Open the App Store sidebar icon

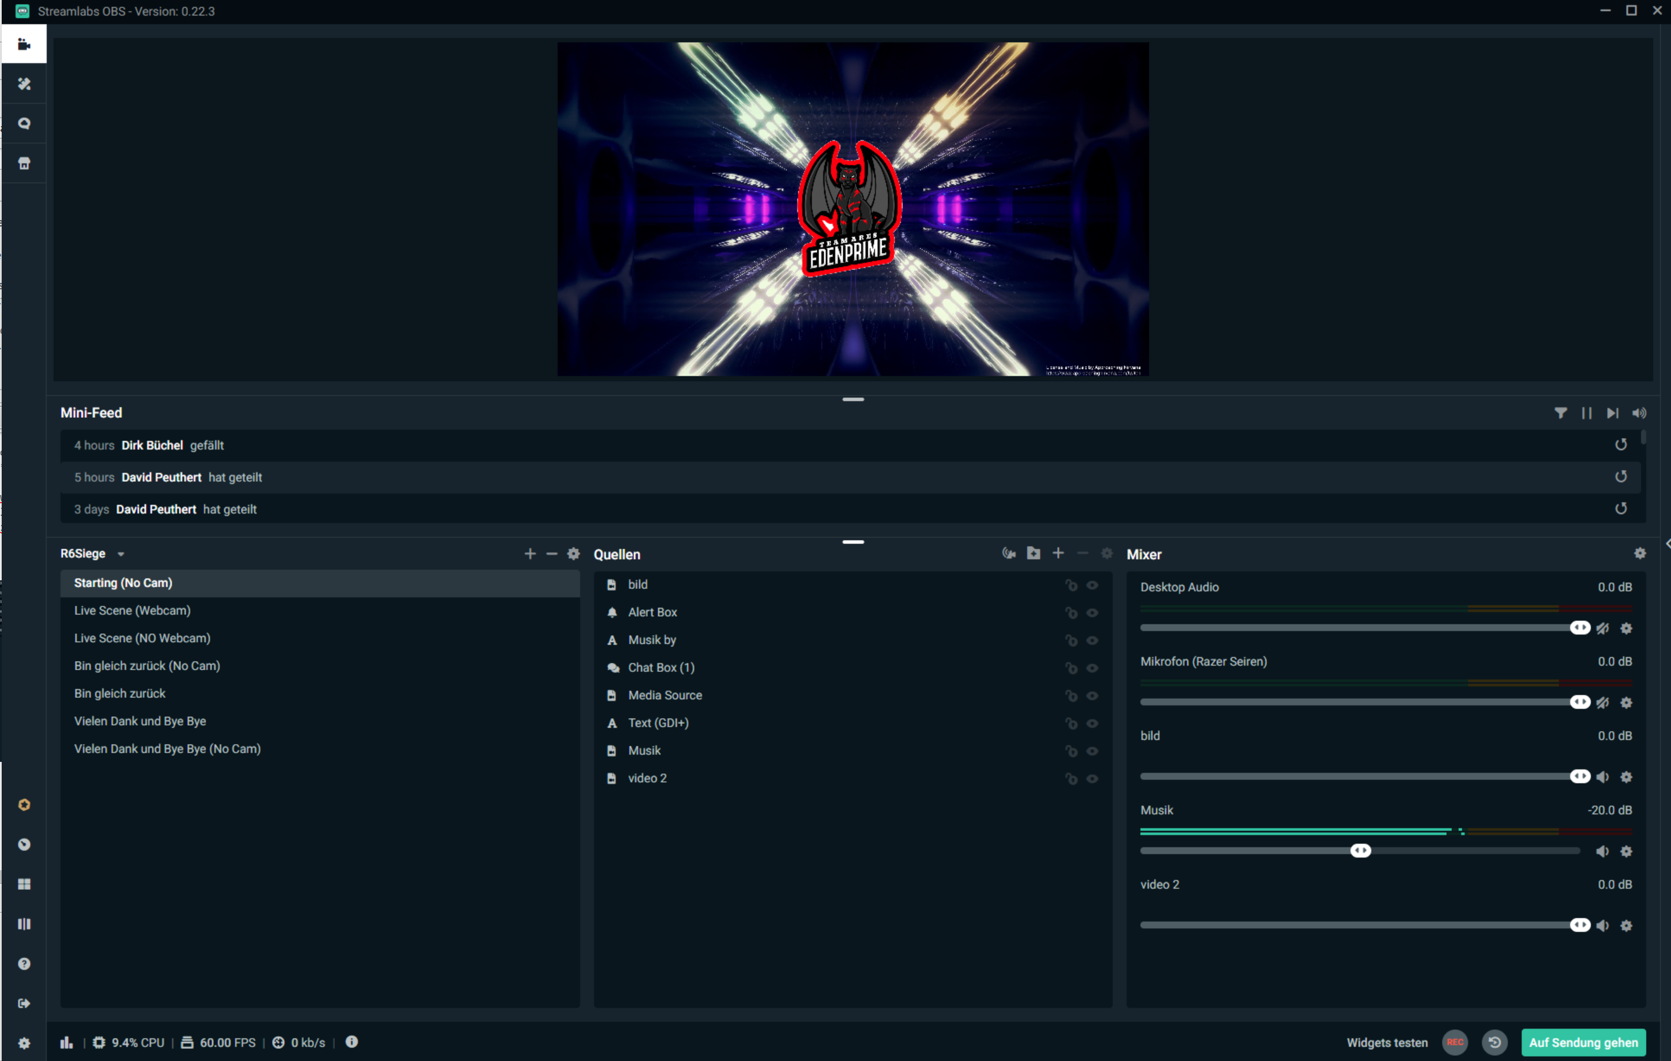pyautogui.click(x=24, y=164)
